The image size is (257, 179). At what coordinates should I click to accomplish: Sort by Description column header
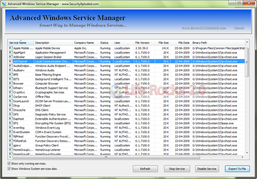[53, 43]
